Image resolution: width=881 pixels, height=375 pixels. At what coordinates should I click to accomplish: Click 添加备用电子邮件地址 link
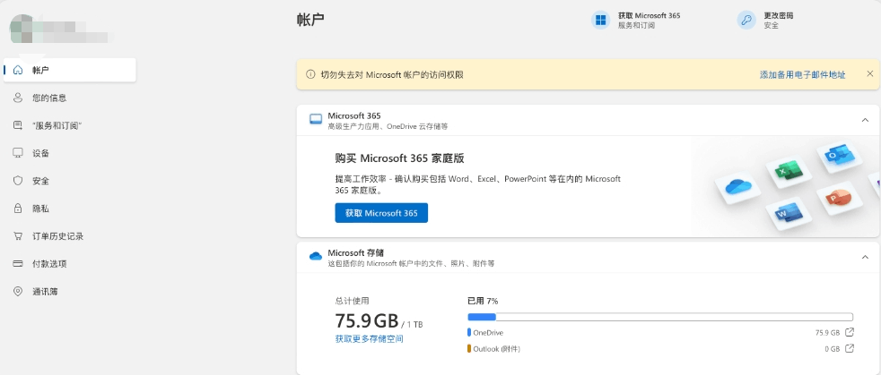[802, 74]
